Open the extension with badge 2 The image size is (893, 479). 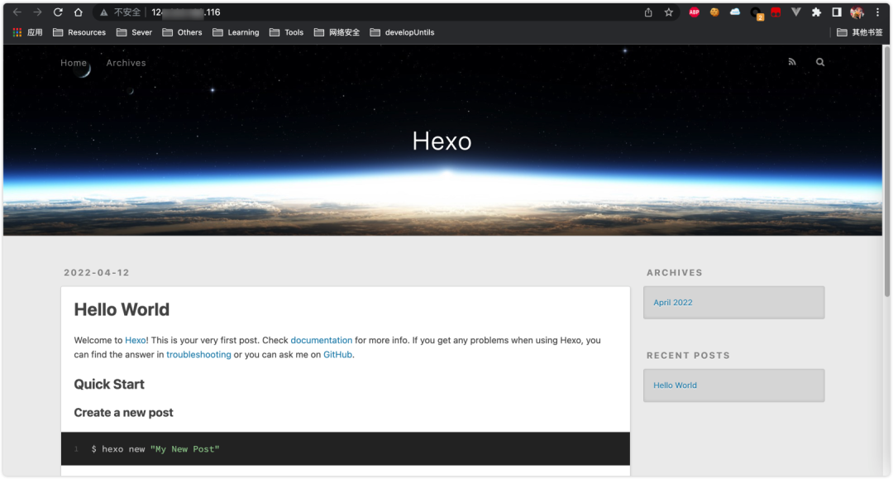point(757,13)
